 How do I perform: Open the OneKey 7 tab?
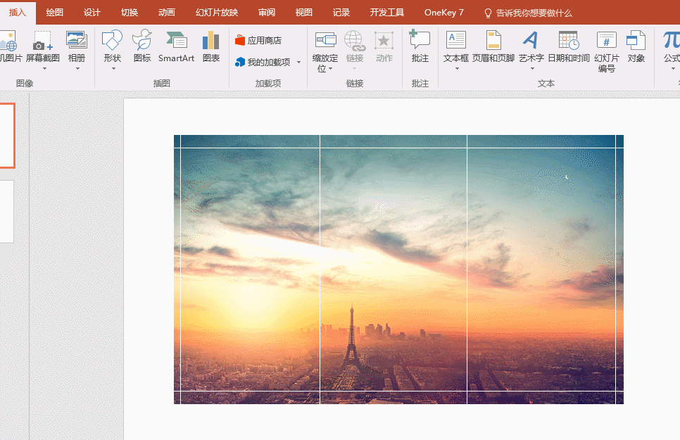tap(443, 13)
